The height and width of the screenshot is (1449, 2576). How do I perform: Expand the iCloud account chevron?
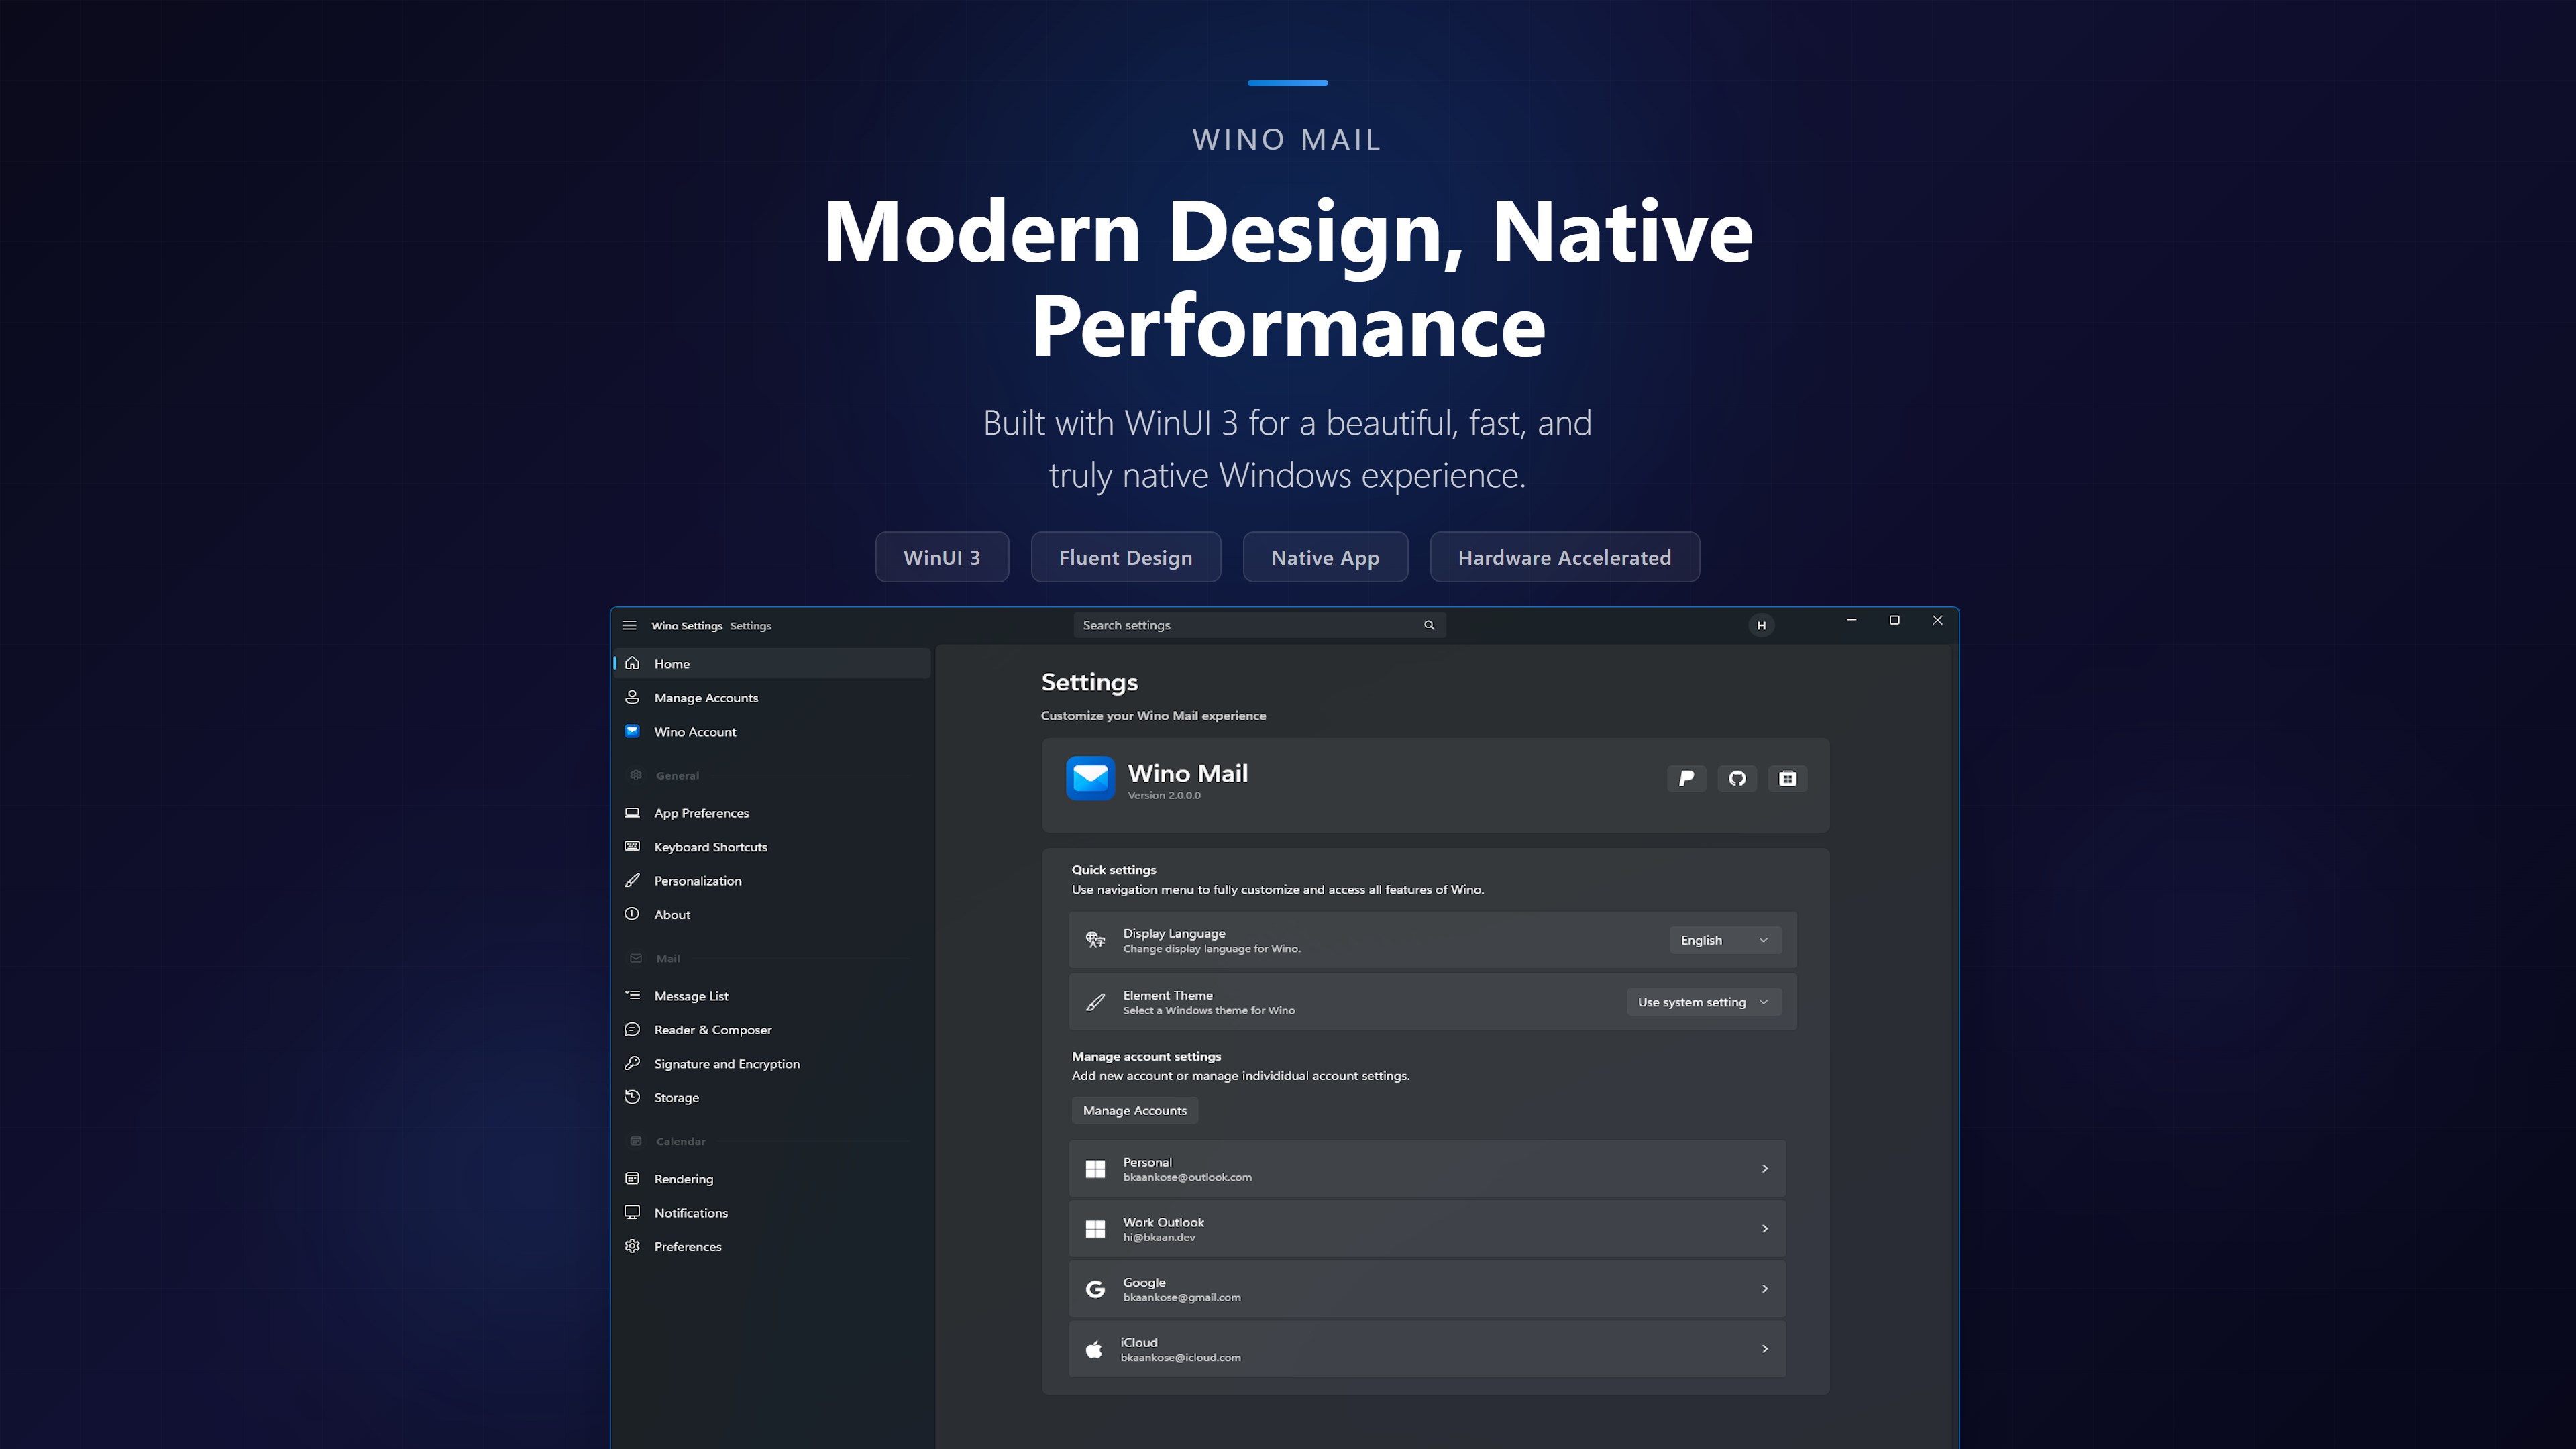pyautogui.click(x=1764, y=1349)
